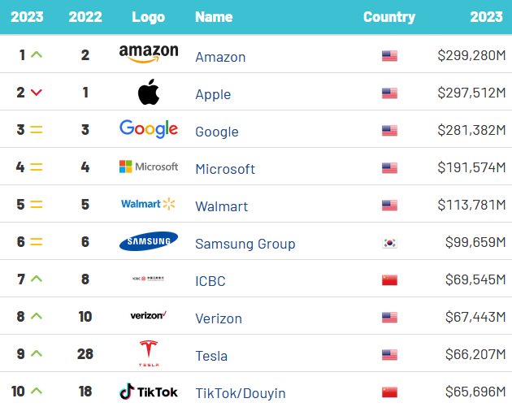Image resolution: width=512 pixels, height=407 pixels.
Task: Click the Walmart logo
Action: [x=149, y=204]
